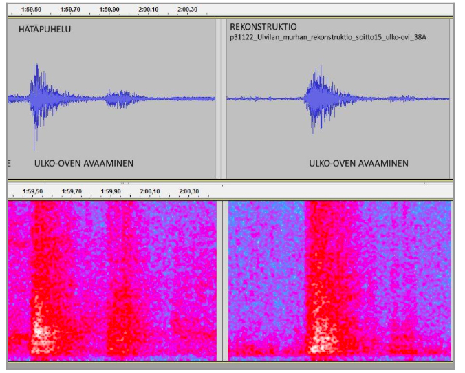Viewport: 465px width, 373px height.
Task: Select the p31122_Ulvilan_murhan_rekonstruktio file name
Action: pyautogui.click(x=328, y=37)
